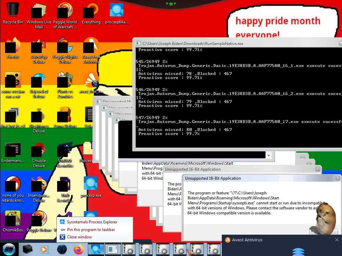Open the Everything desktop icon
Image resolution: width=342 pixels, height=256 pixels.
coord(91,13)
